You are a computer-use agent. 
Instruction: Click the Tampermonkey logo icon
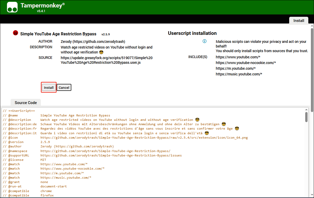point(12,7)
